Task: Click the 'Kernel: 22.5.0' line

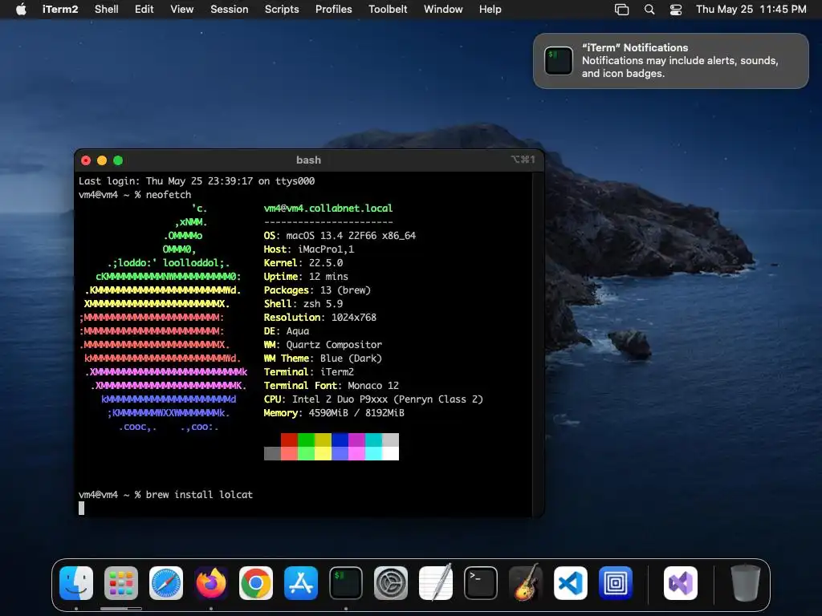Action: [303, 263]
